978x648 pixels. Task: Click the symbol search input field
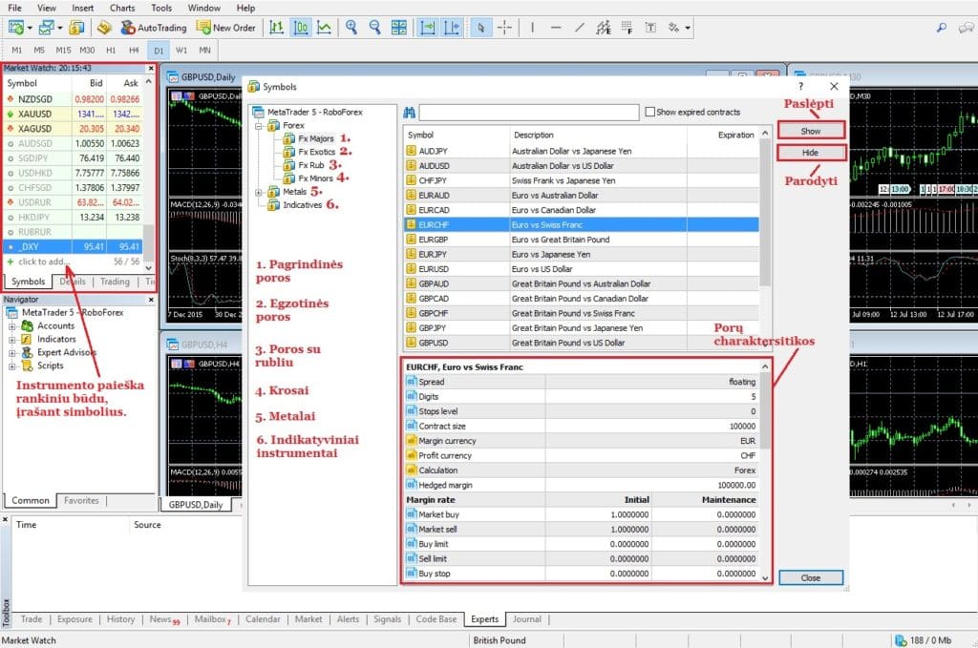point(529,113)
